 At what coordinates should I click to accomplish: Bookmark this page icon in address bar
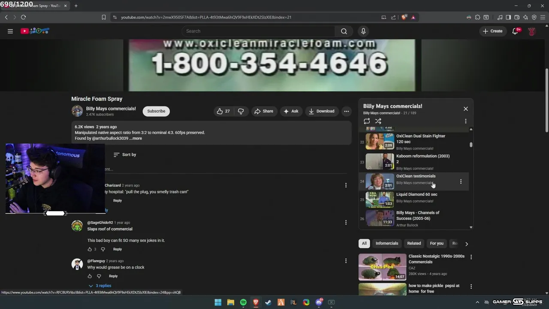click(103, 17)
